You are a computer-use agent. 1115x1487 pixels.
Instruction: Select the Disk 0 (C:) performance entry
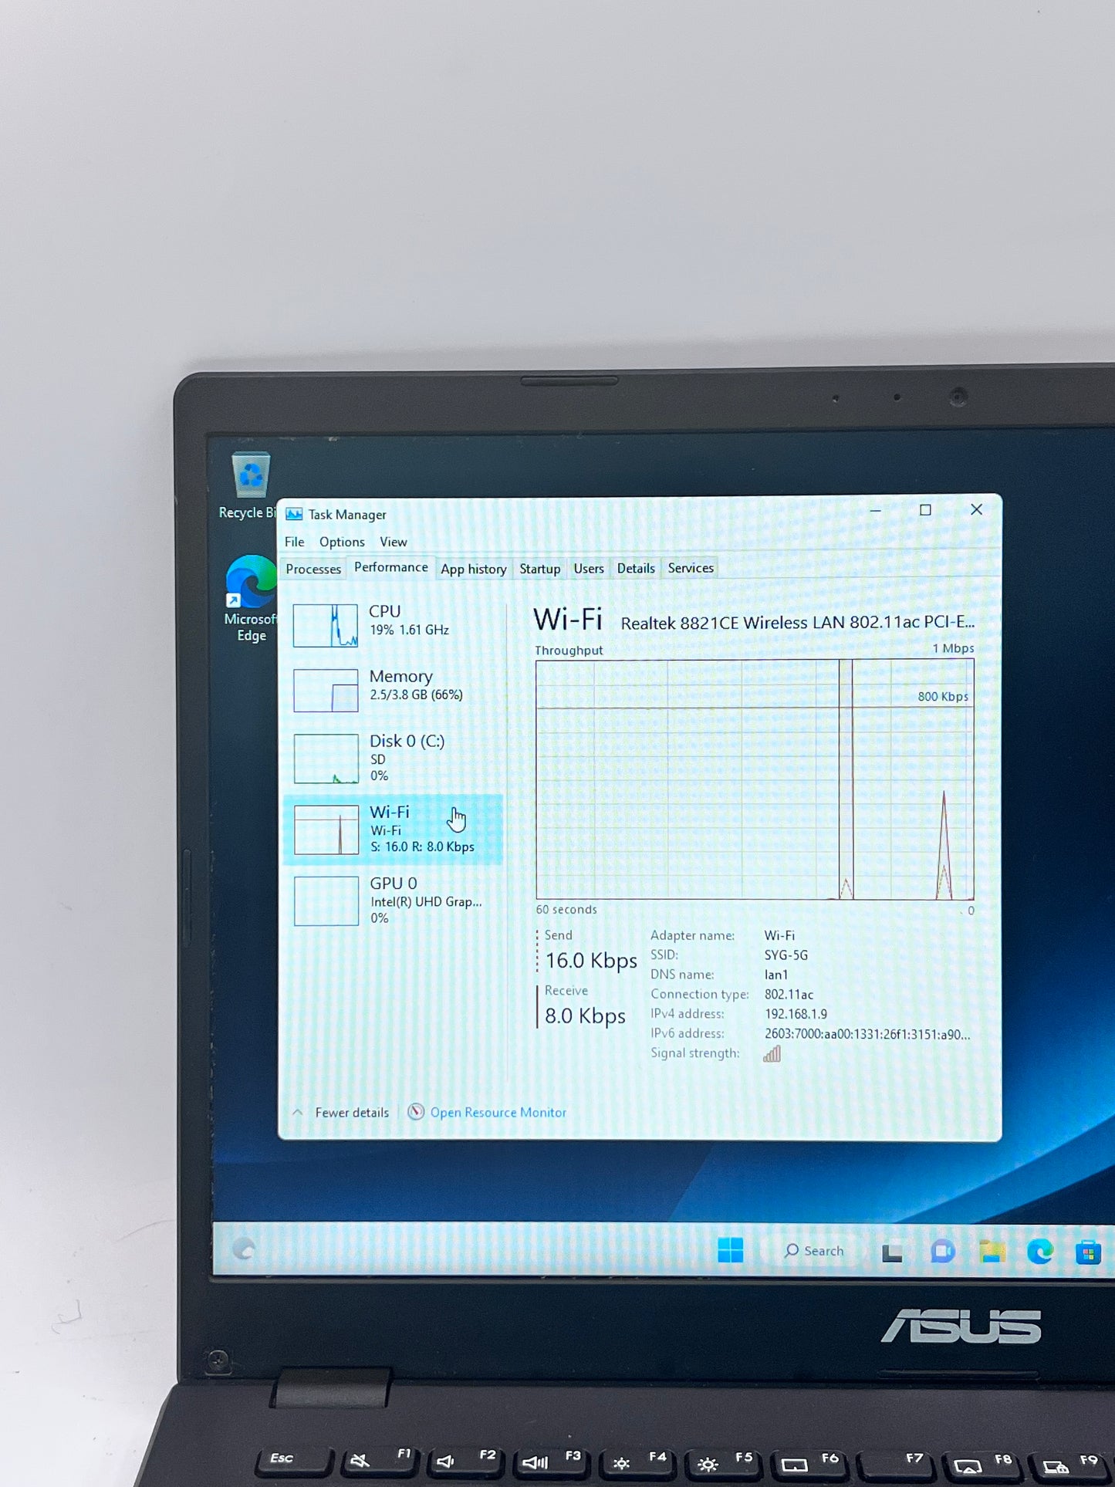pos(394,758)
